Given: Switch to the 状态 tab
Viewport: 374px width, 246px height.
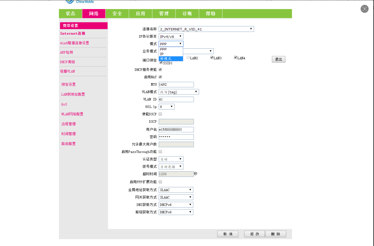Looking at the screenshot, I should tap(70, 14).
